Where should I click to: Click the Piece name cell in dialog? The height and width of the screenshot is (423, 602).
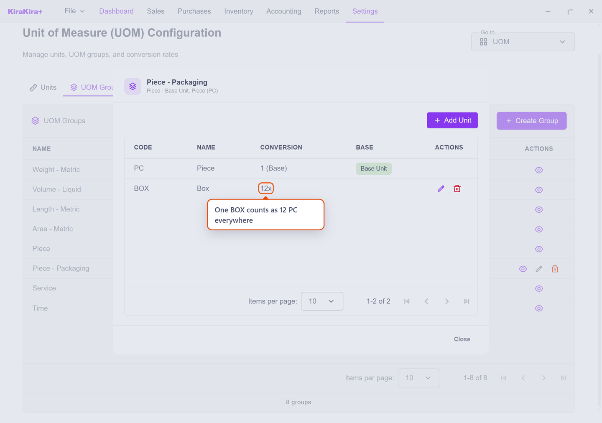coord(206,168)
